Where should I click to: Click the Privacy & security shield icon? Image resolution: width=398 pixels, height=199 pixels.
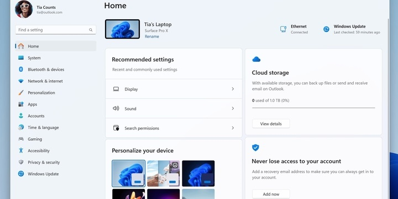pos(21,162)
